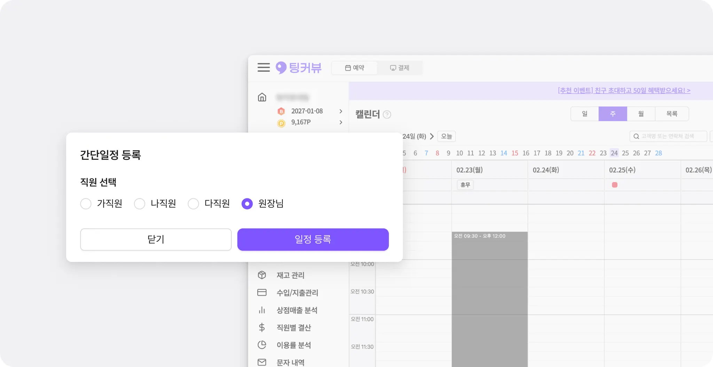Click the 일정 등록 button

click(x=313, y=239)
